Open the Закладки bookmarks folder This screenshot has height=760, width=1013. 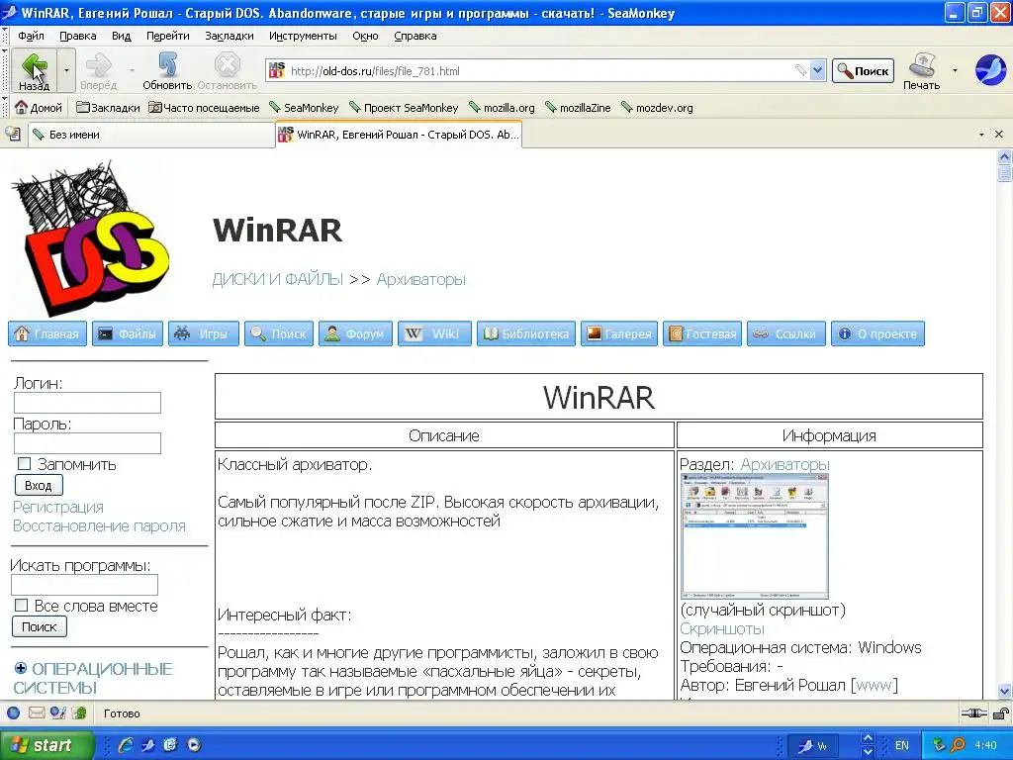(108, 108)
